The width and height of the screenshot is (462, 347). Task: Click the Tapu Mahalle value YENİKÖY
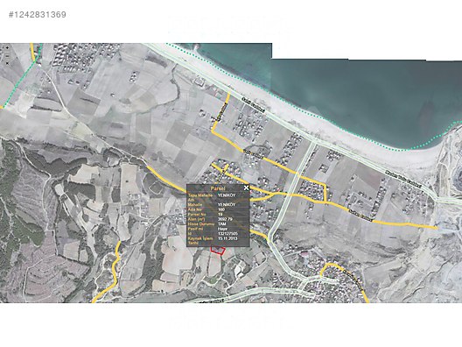click(x=227, y=195)
